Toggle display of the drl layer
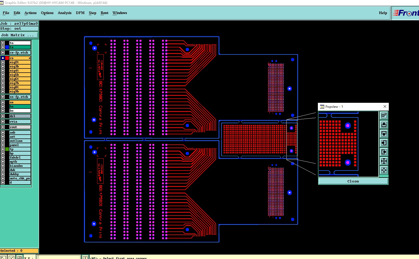 pos(3,116)
